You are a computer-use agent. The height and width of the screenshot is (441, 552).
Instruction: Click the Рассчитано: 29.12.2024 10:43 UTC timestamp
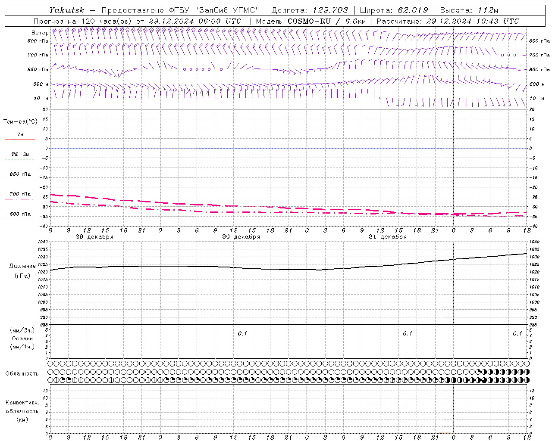[448, 21]
